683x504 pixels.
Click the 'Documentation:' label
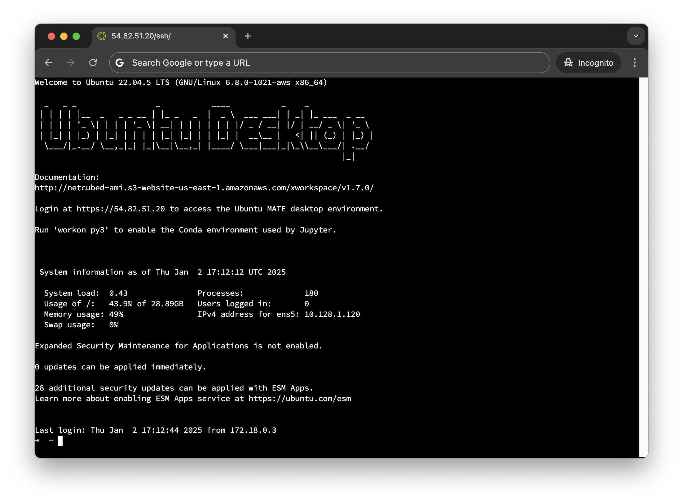pos(67,177)
